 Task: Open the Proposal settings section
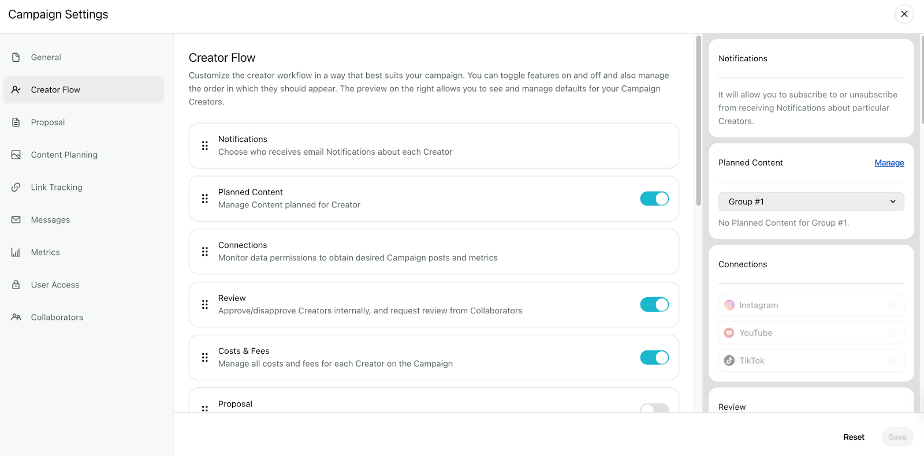coord(48,122)
